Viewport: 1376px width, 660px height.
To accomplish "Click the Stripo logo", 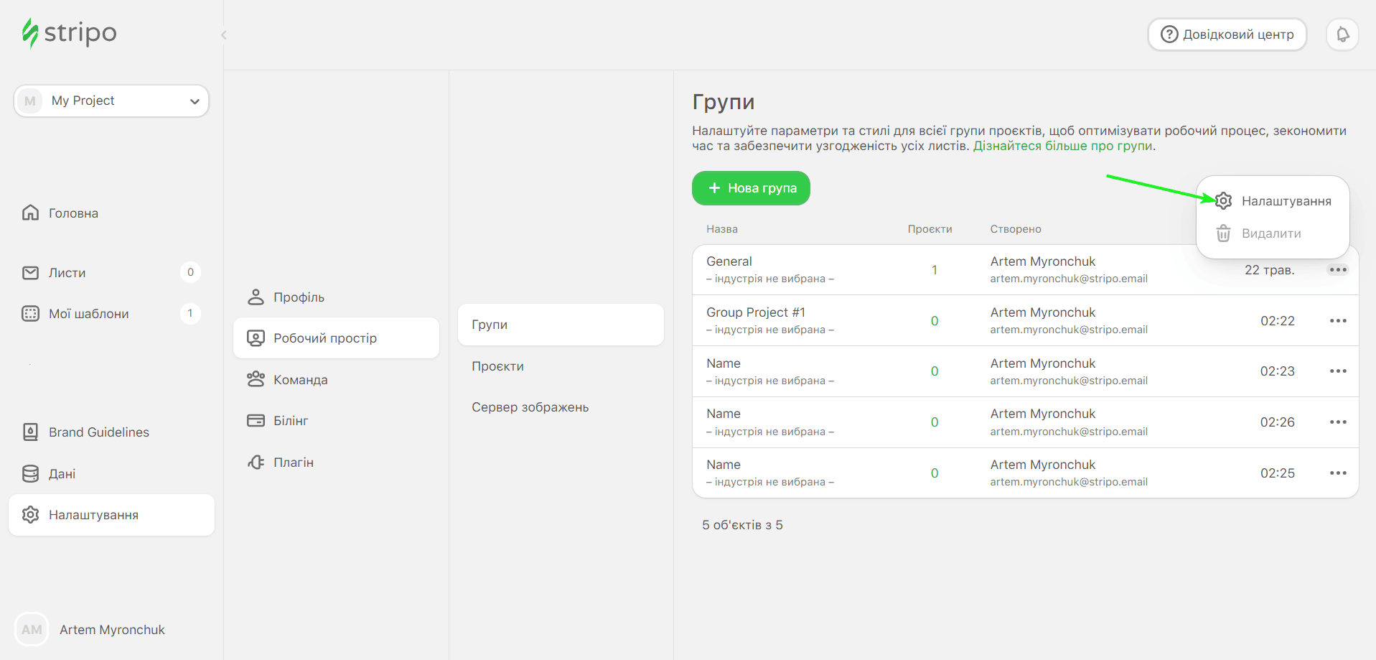I will 69,33.
